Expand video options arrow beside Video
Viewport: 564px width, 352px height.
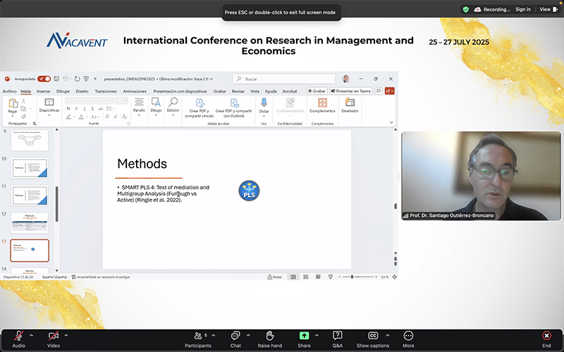click(x=66, y=335)
